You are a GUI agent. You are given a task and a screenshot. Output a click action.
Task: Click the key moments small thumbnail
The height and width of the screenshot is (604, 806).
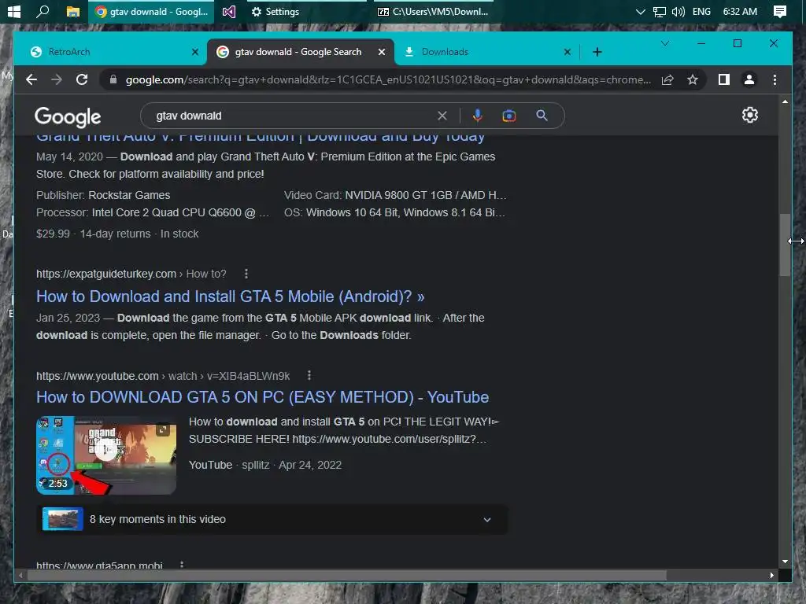(63, 519)
